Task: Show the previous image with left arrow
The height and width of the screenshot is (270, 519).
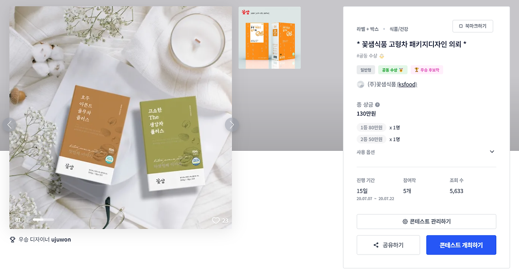Action: pyautogui.click(x=9, y=125)
